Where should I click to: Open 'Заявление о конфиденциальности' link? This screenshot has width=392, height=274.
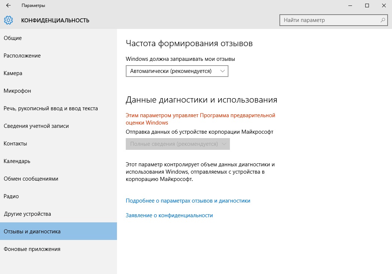(x=169, y=215)
